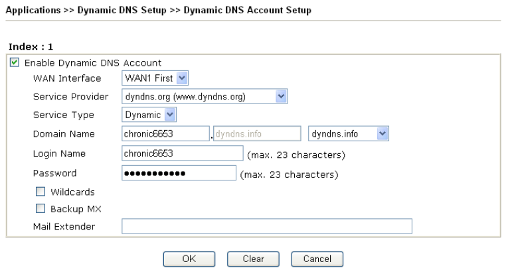Click the Clear button

pos(252,259)
